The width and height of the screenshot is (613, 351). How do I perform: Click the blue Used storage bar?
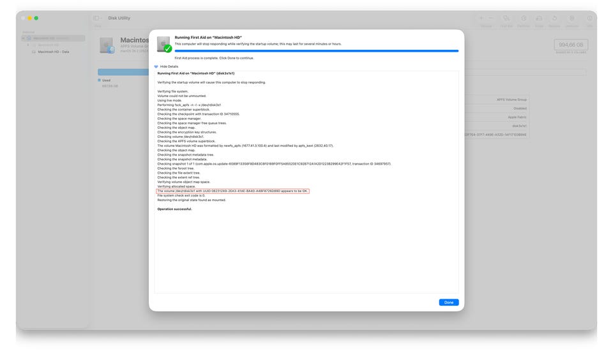(x=123, y=72)
